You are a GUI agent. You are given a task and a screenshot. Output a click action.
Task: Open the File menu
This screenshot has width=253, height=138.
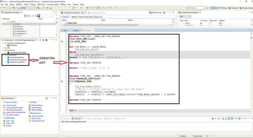point(2,4)
